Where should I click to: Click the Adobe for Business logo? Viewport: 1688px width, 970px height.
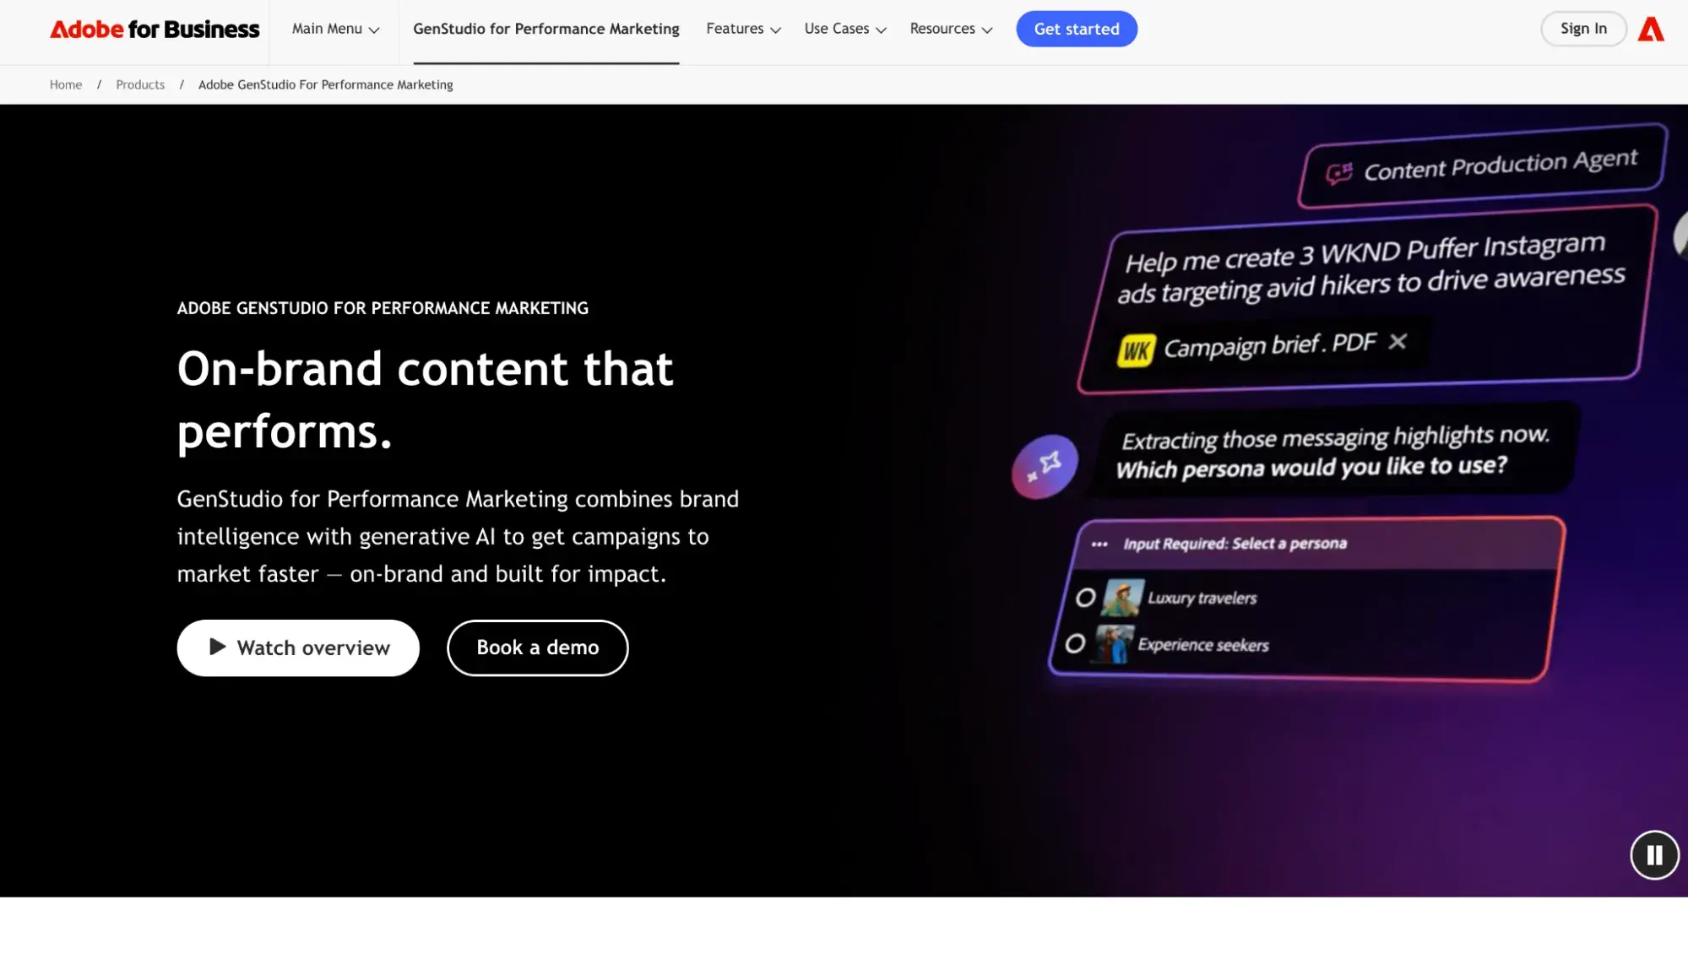click(x=155, y=28)
